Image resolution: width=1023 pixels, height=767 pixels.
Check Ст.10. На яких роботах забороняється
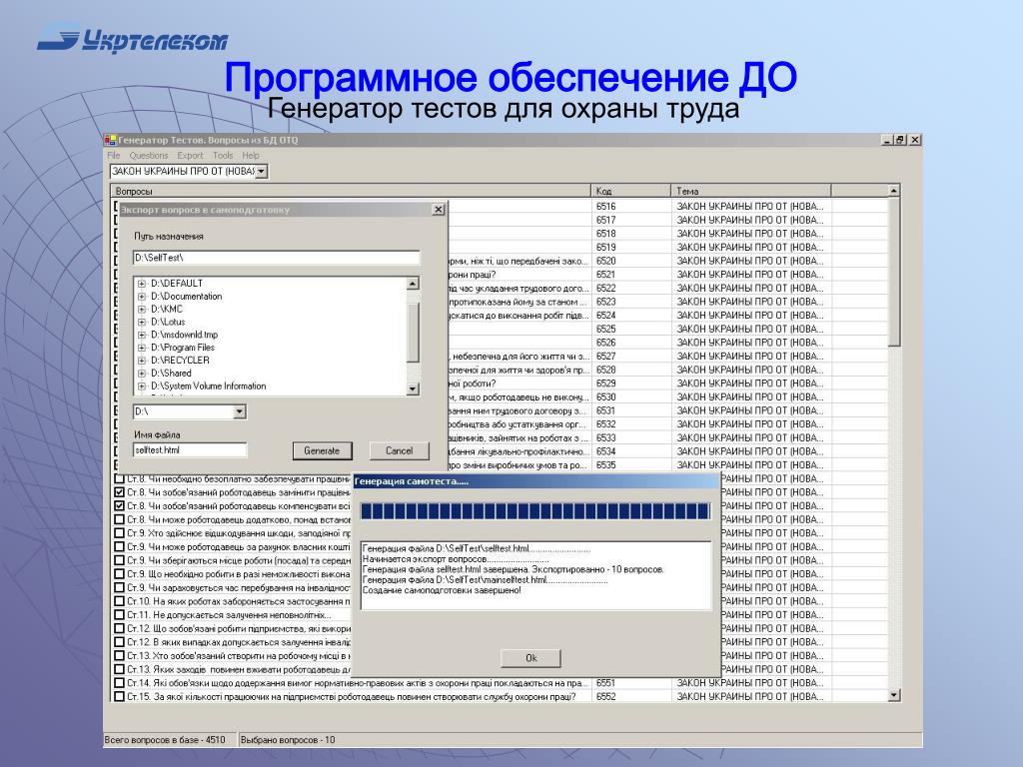120,601
